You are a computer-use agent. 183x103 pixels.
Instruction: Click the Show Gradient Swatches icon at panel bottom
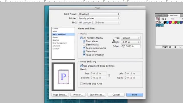pos(175,47)
